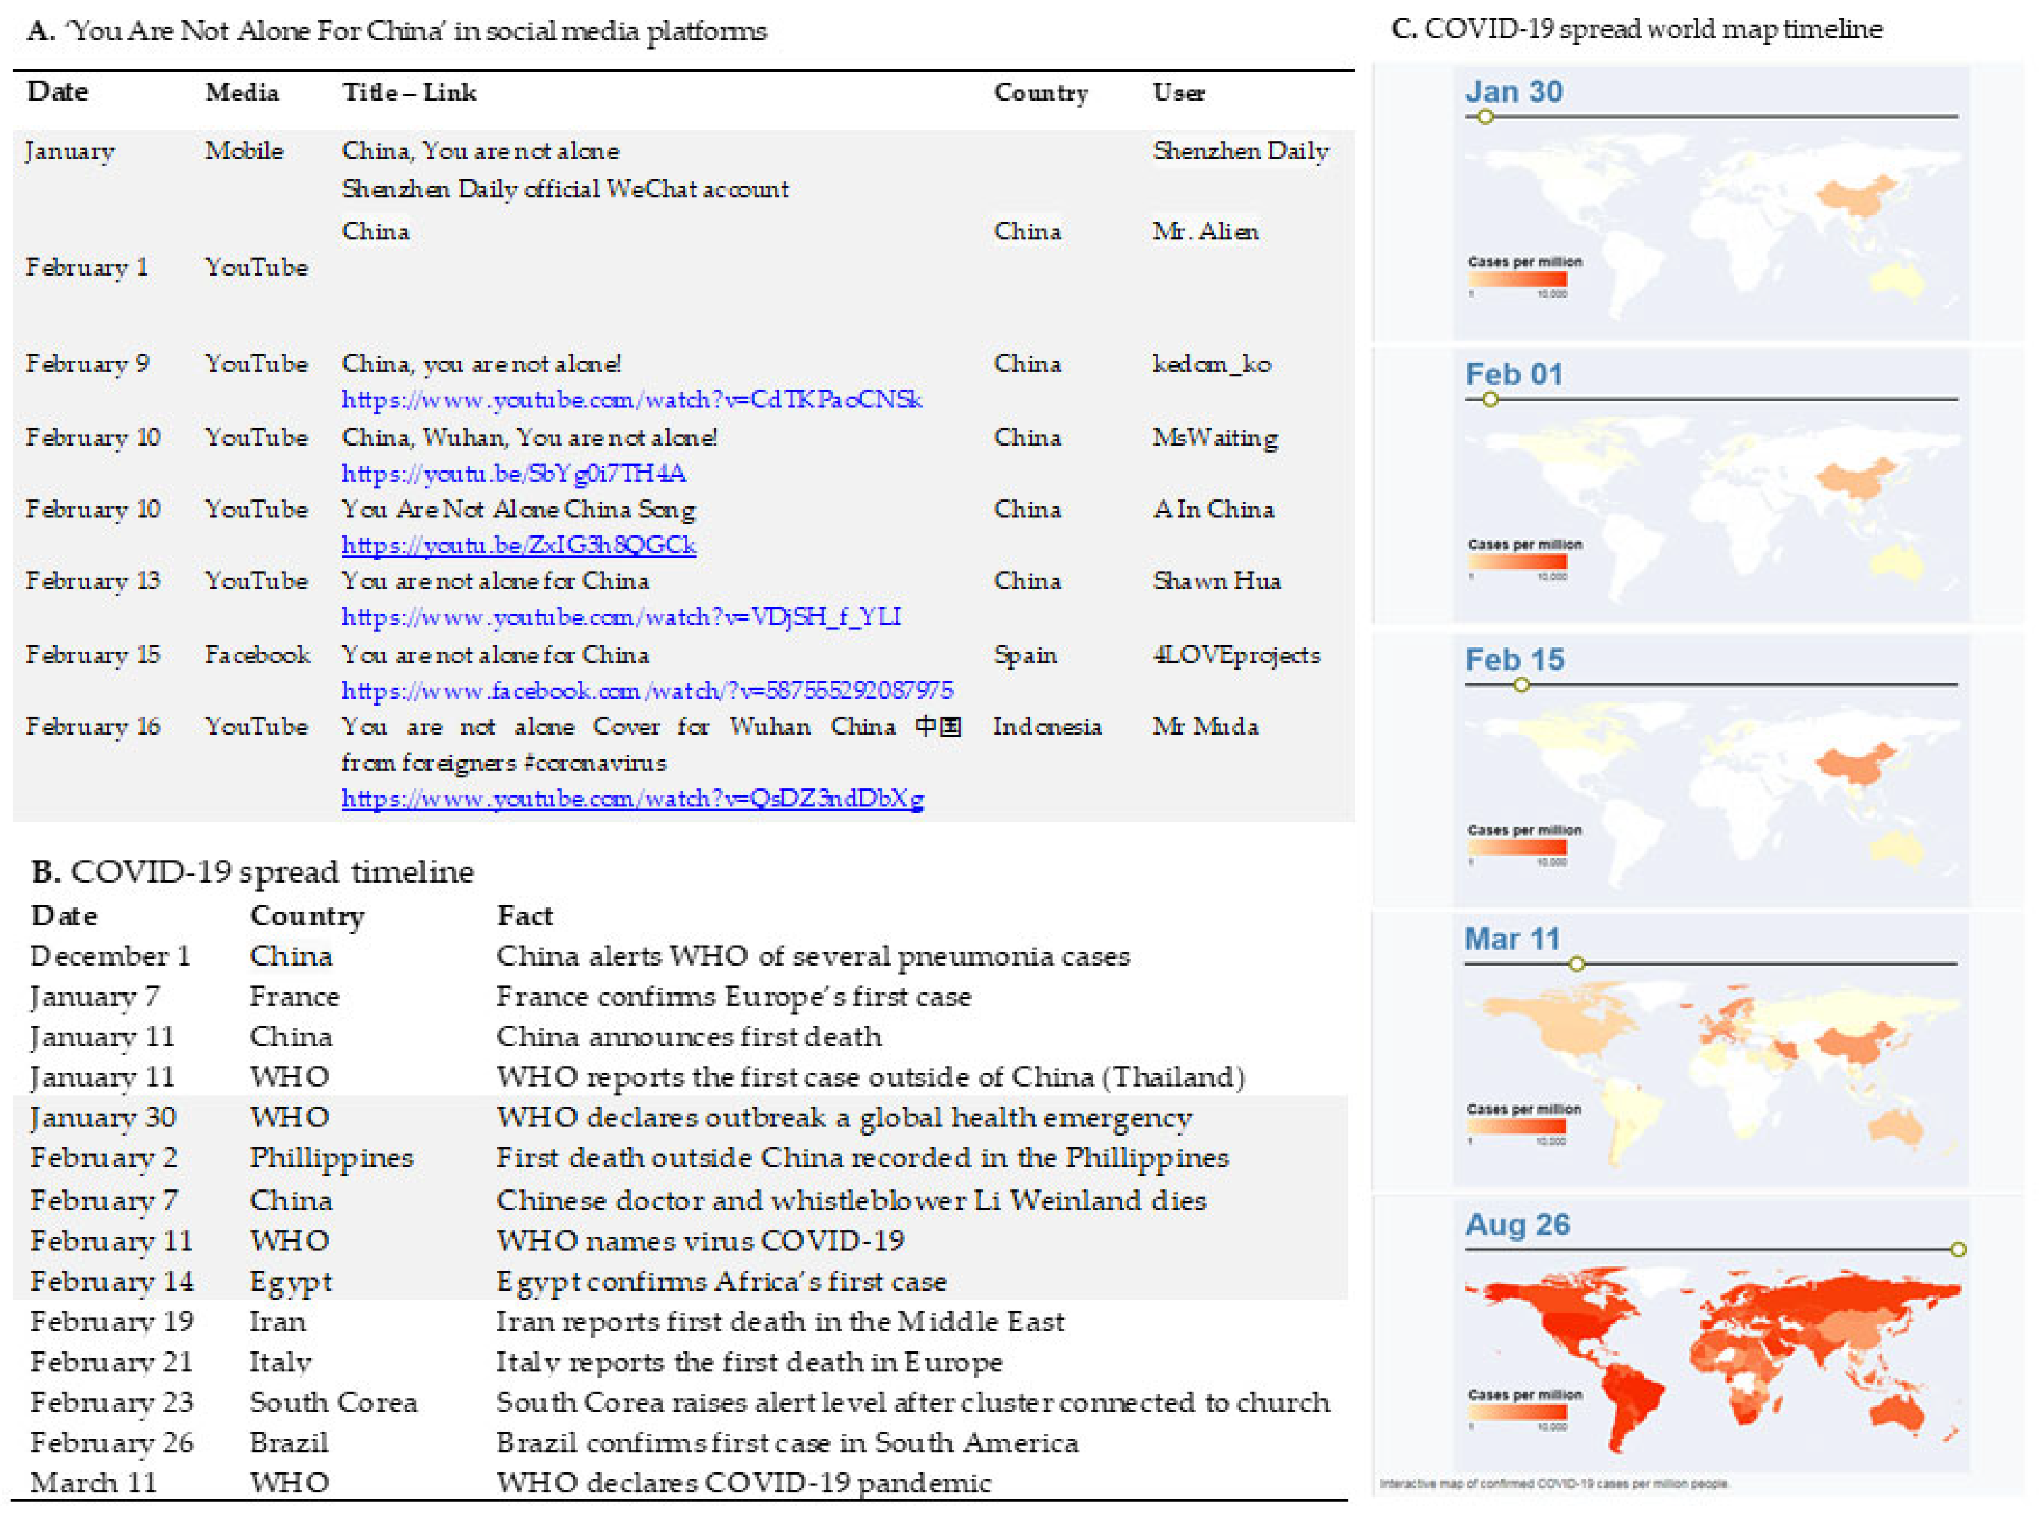
Task: Open the youtu.be SbYg0i7TH4A link
Action: point(513,473)
